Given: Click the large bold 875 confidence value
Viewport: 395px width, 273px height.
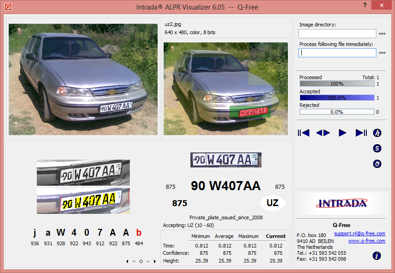Looking at the screenshot, I should (180, 203).
